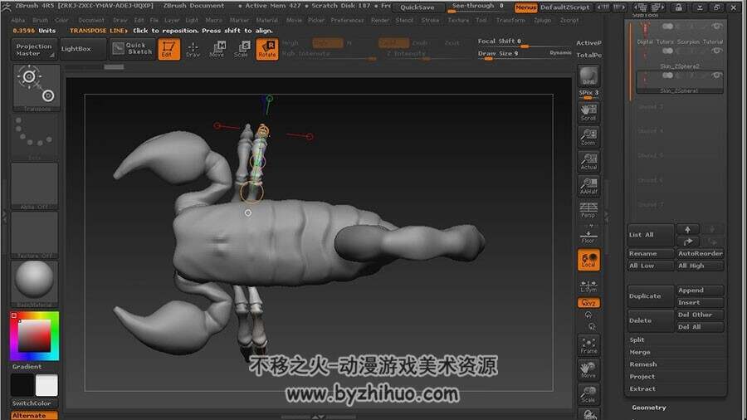Toggle visibility of Skin_ZSphere2 subtool
This screenshot has height=420, width=747.
pos(716,51)
